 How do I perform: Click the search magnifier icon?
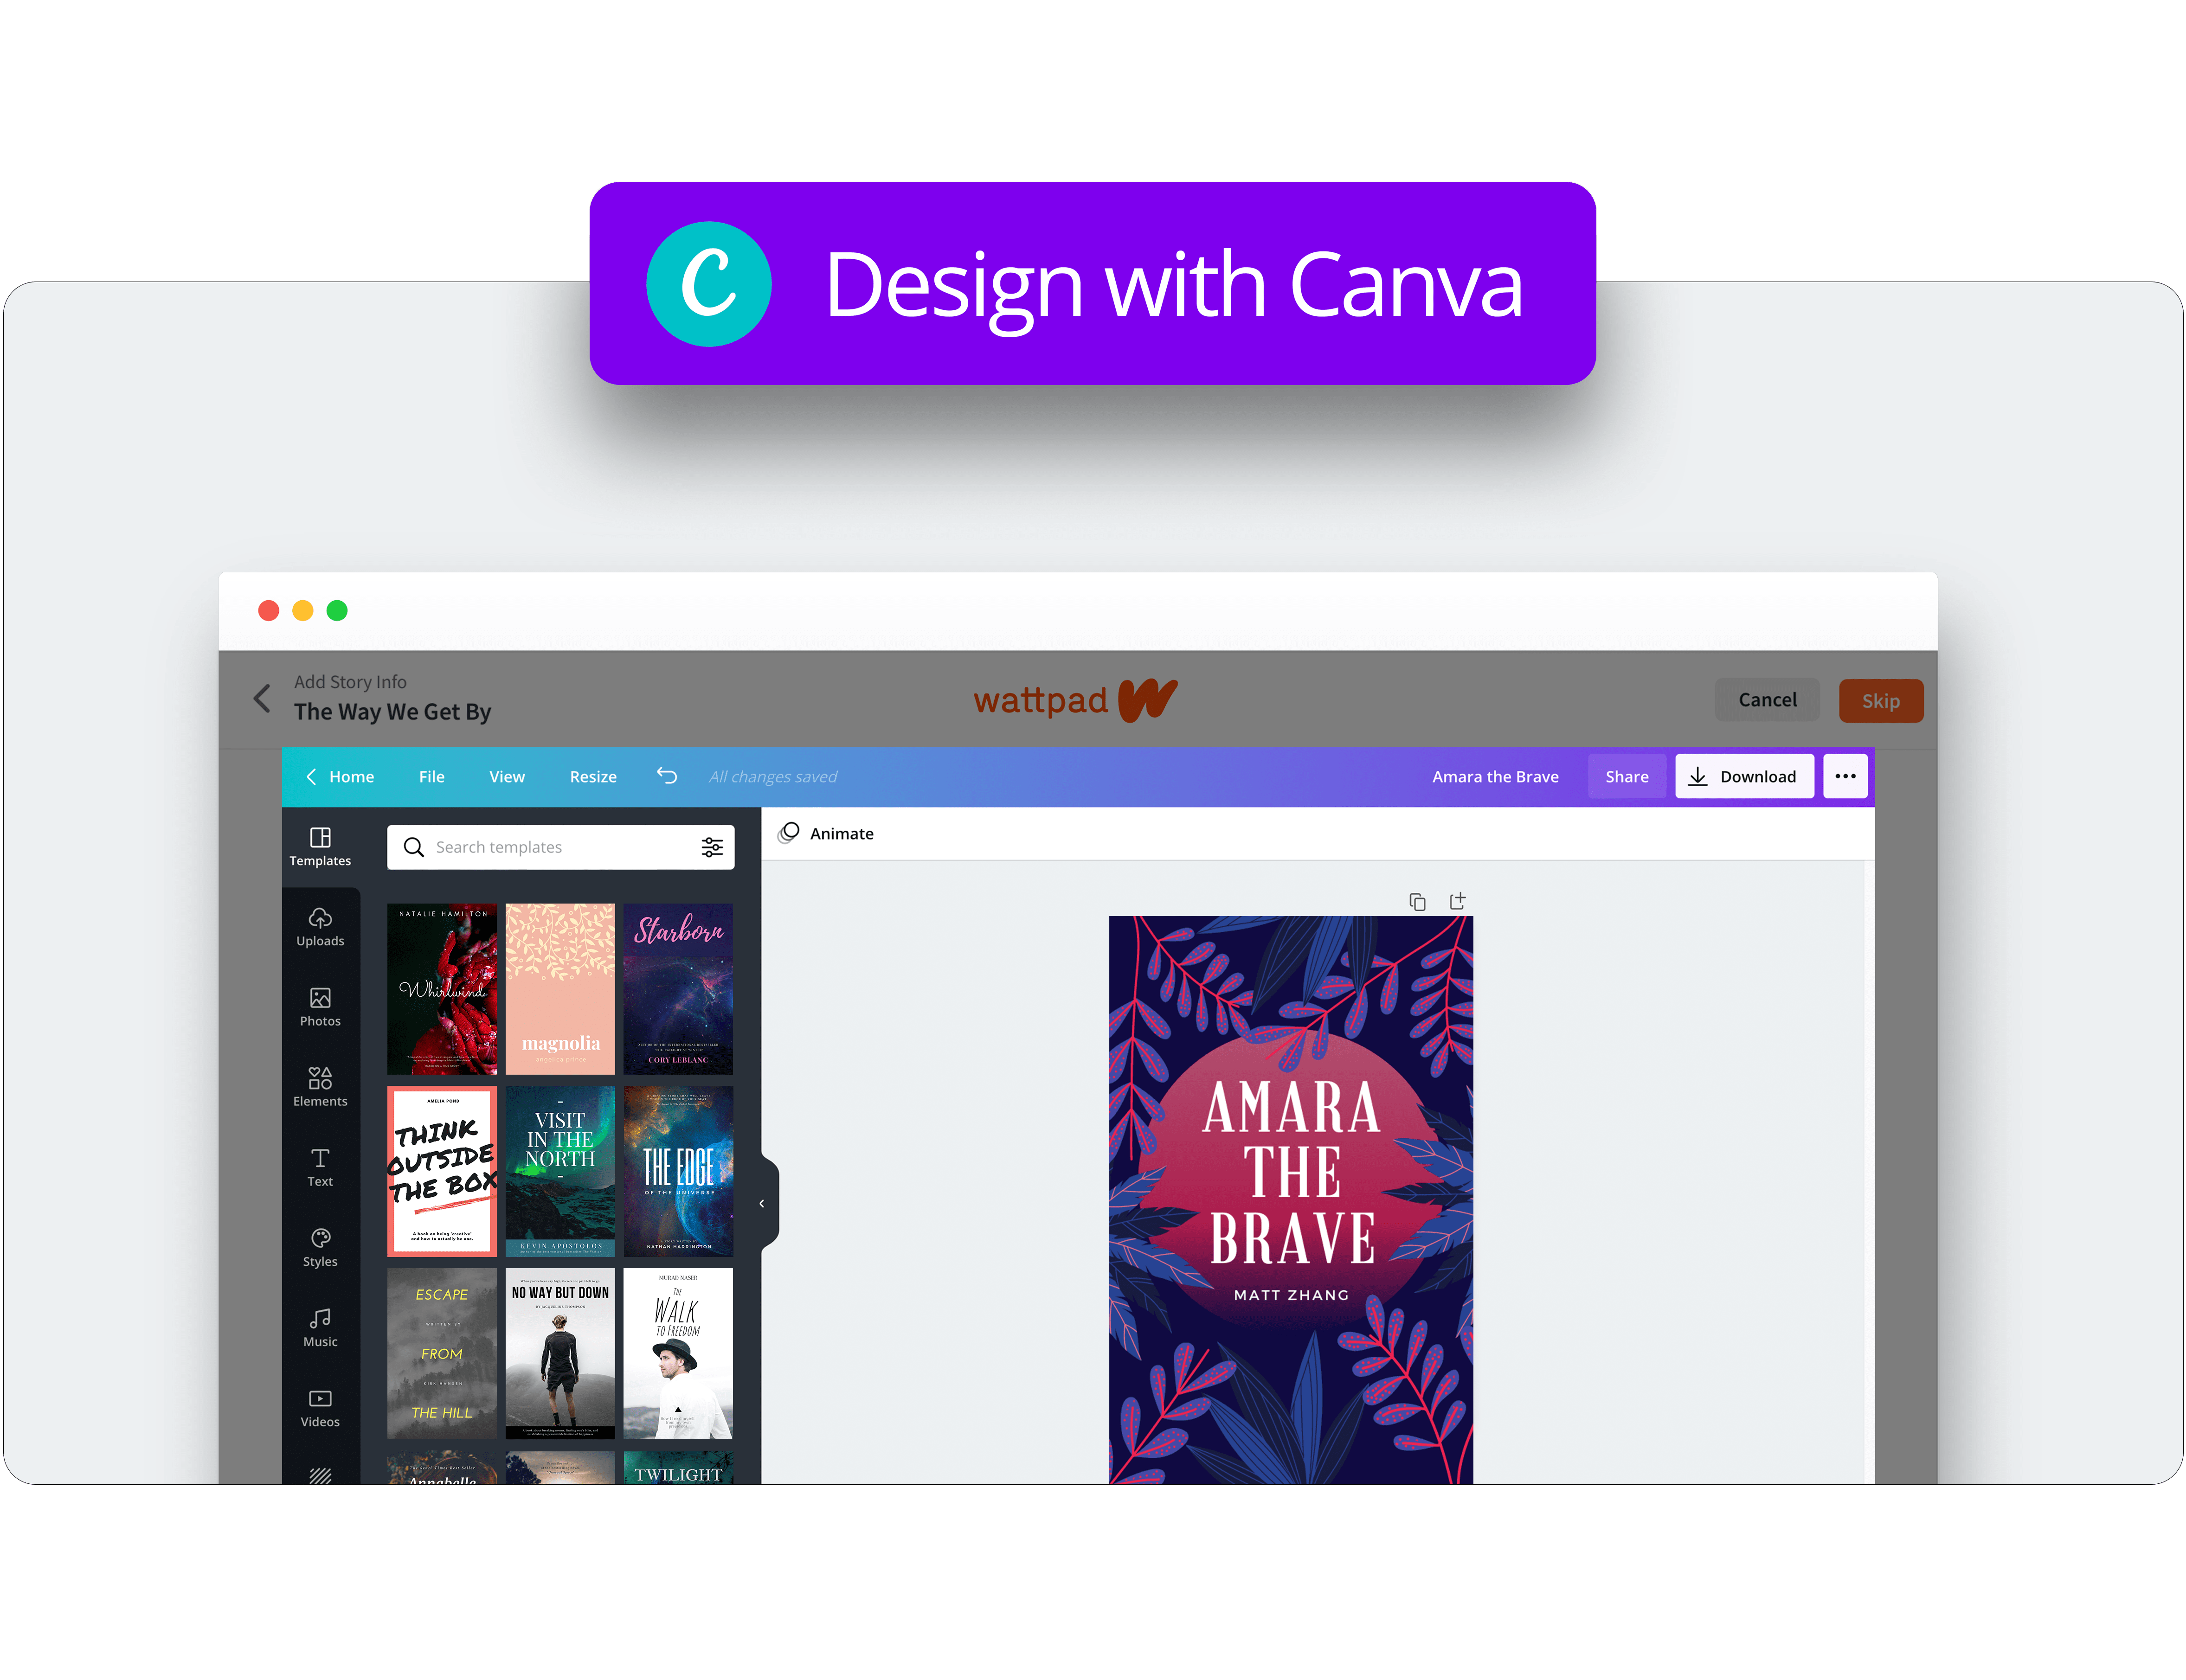pyautogui.click(x=414, y=847)
